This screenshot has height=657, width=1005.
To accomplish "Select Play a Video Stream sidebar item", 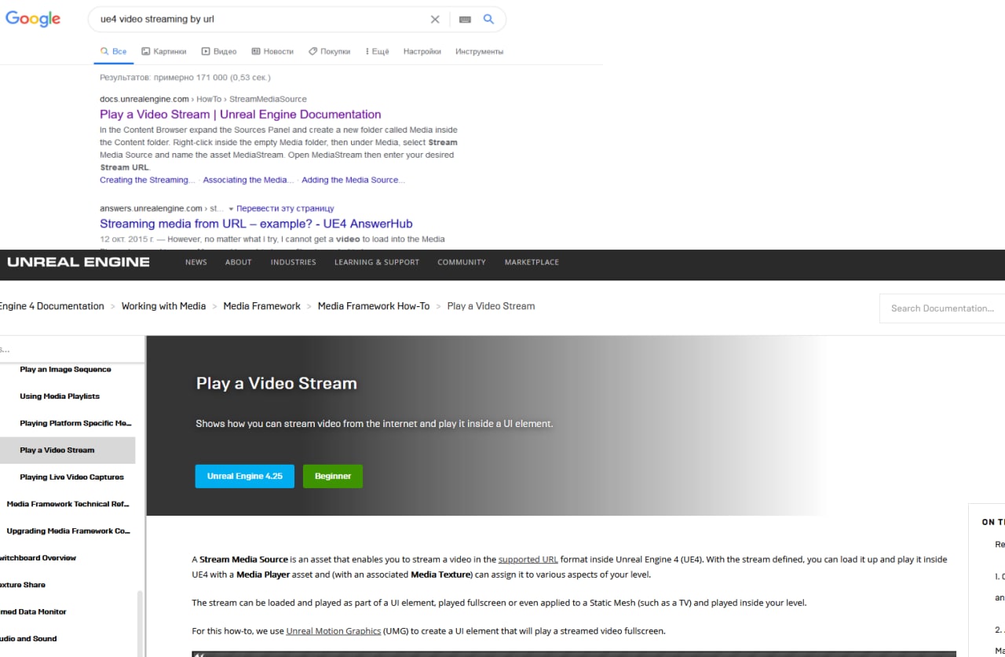I will click(x=68, y=451).
